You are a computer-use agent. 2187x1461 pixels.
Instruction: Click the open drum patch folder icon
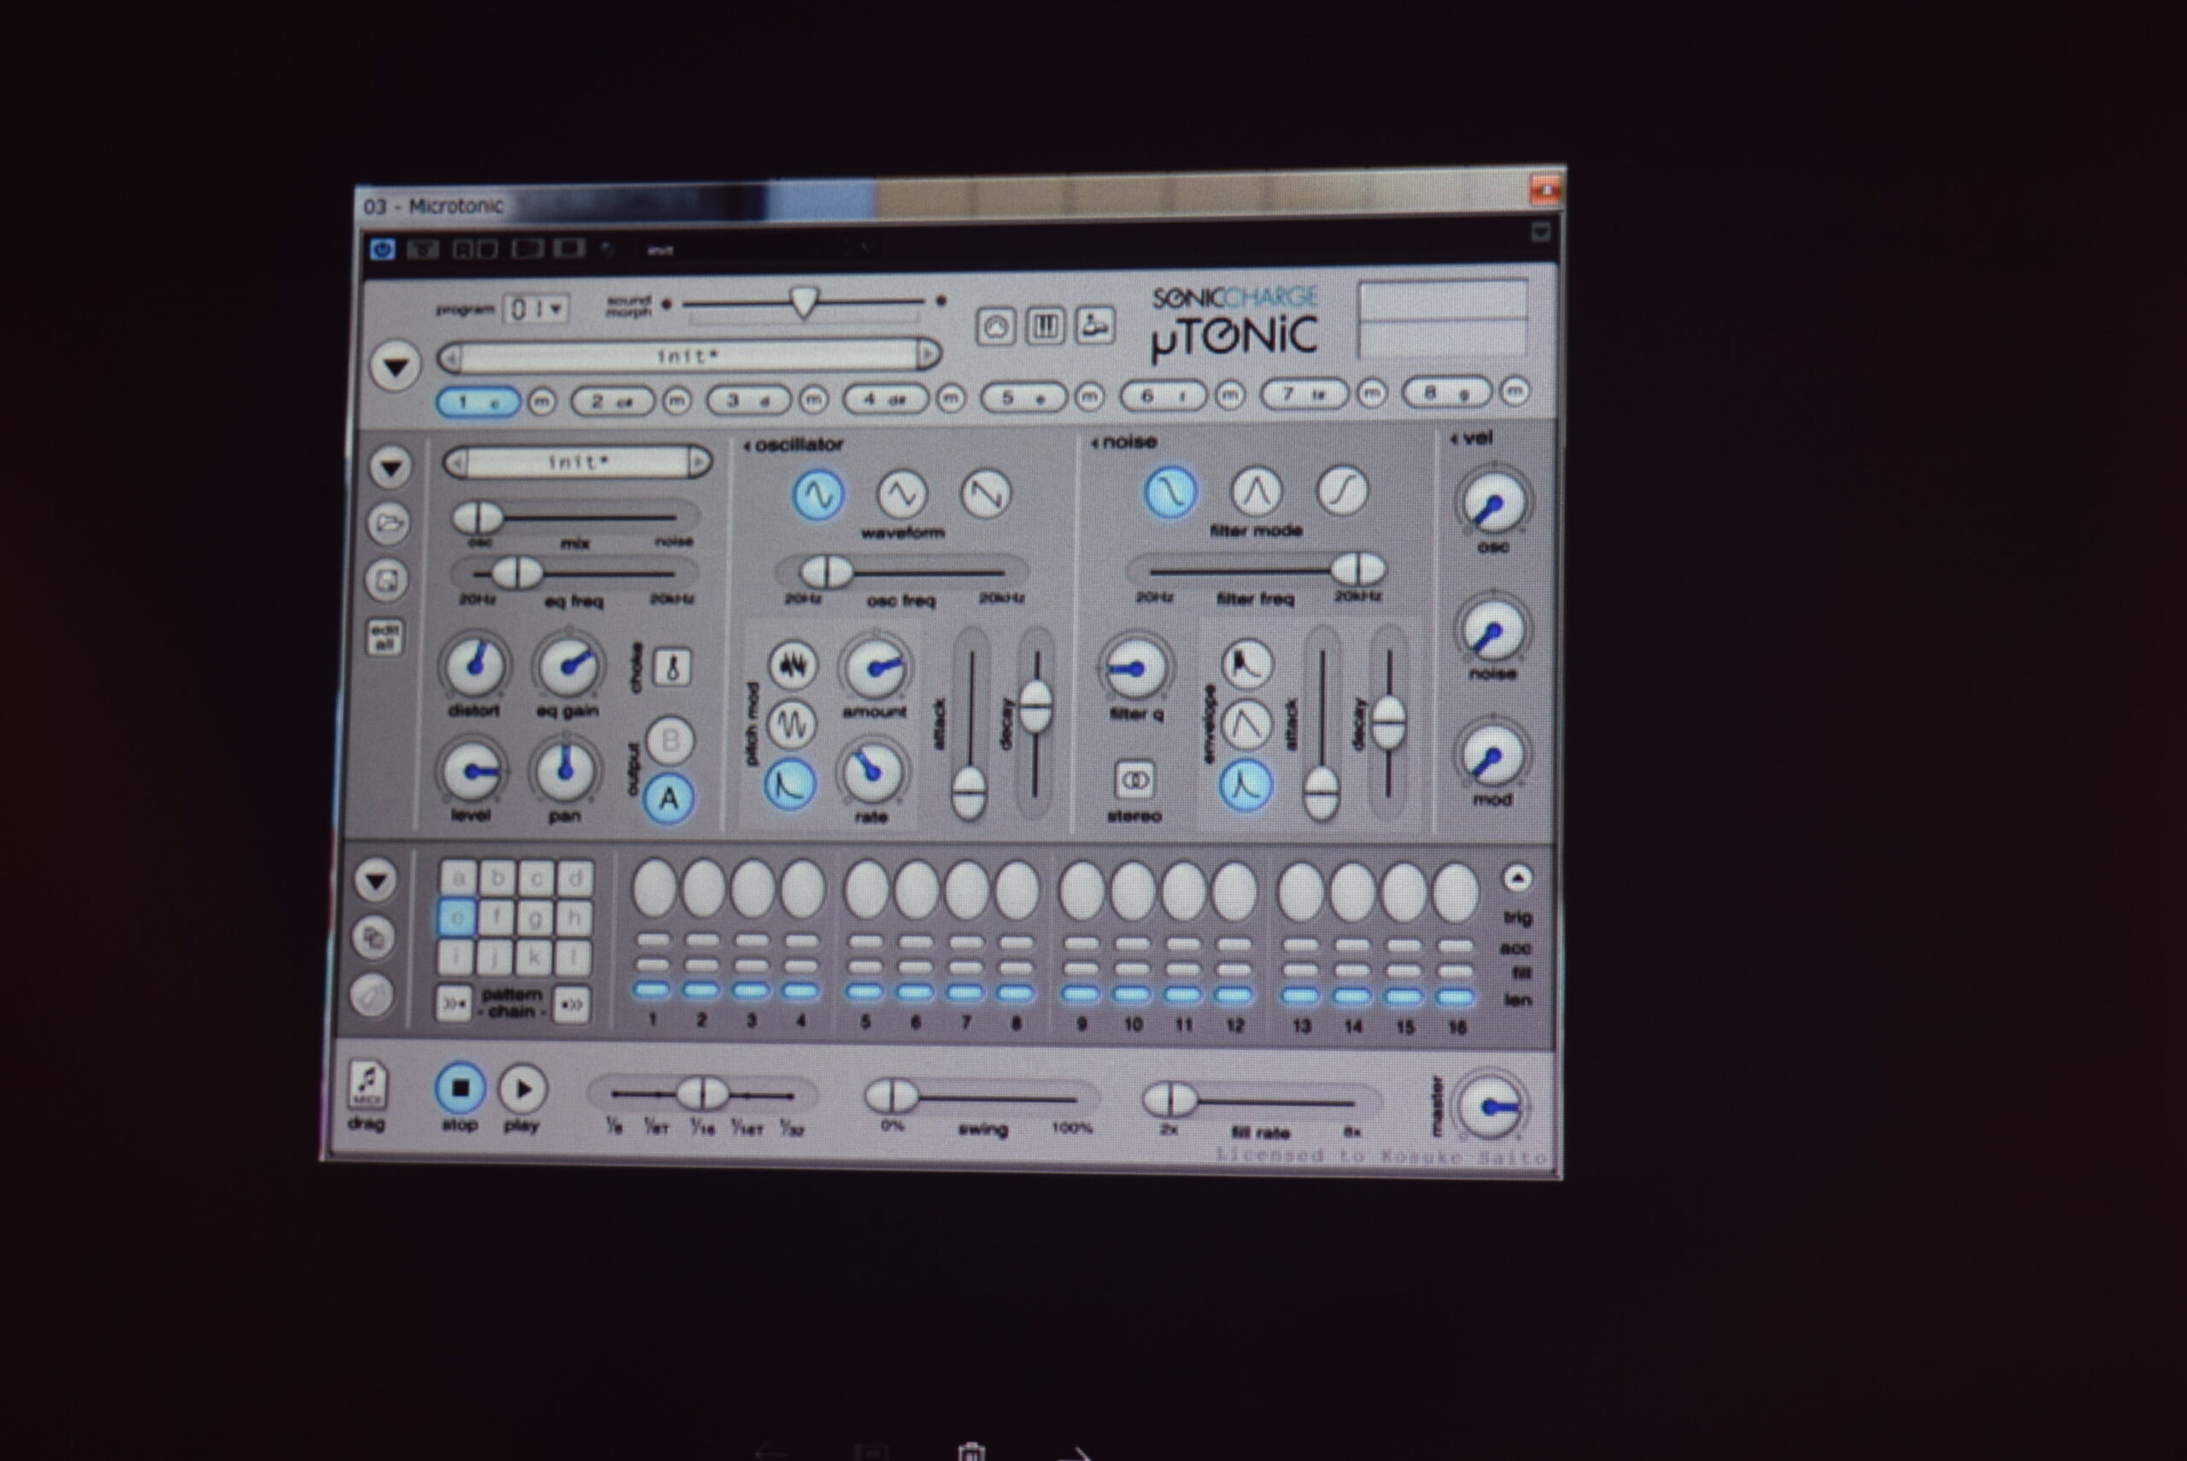coord(389,523)
